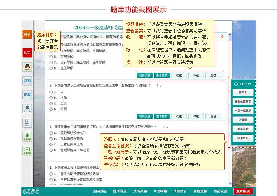Open the QQ penguin contact icon
The height and width of the screenshot is (196, 277).
pyautogui.click(x=27, y=67)
